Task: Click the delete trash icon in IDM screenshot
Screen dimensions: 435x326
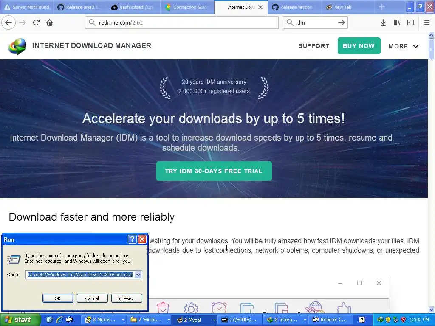Action: point(163,308)
